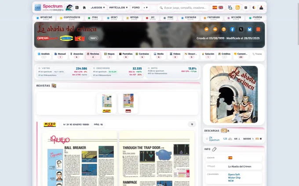The width and height of the screenshot is (299, 186).
Task: Click the camera icon in the header
Action: click(x=246, y=7)
